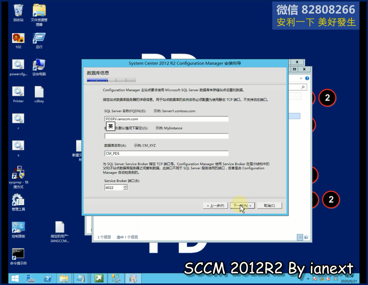368x285 pixels.
Task: Increase the Service Broker port with up arrow
Action: point(125,186)
